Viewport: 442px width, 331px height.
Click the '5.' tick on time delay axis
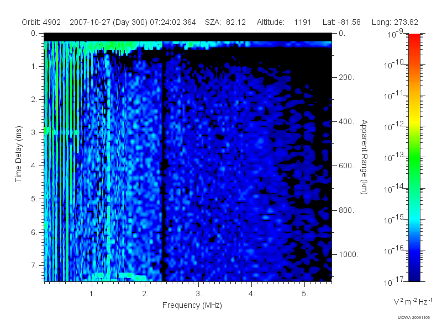point(34,199)
